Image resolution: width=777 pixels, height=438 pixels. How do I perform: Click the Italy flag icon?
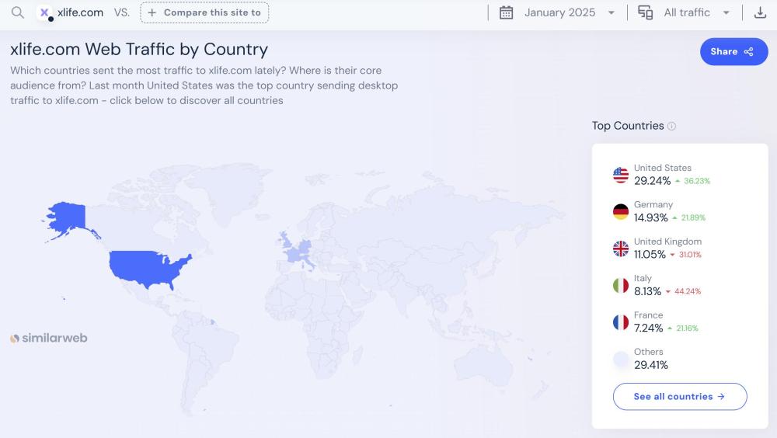coord(621,285)
